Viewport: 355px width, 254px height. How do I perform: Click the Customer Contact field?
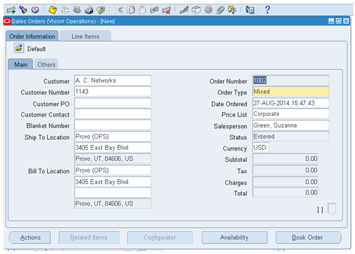pyautogui.click(x=113, y=114)
